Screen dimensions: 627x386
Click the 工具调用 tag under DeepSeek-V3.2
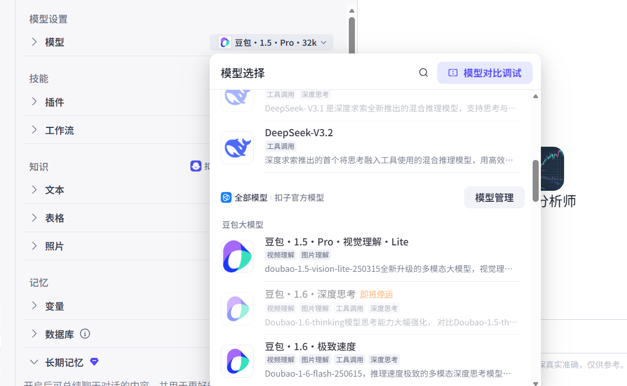281,146
